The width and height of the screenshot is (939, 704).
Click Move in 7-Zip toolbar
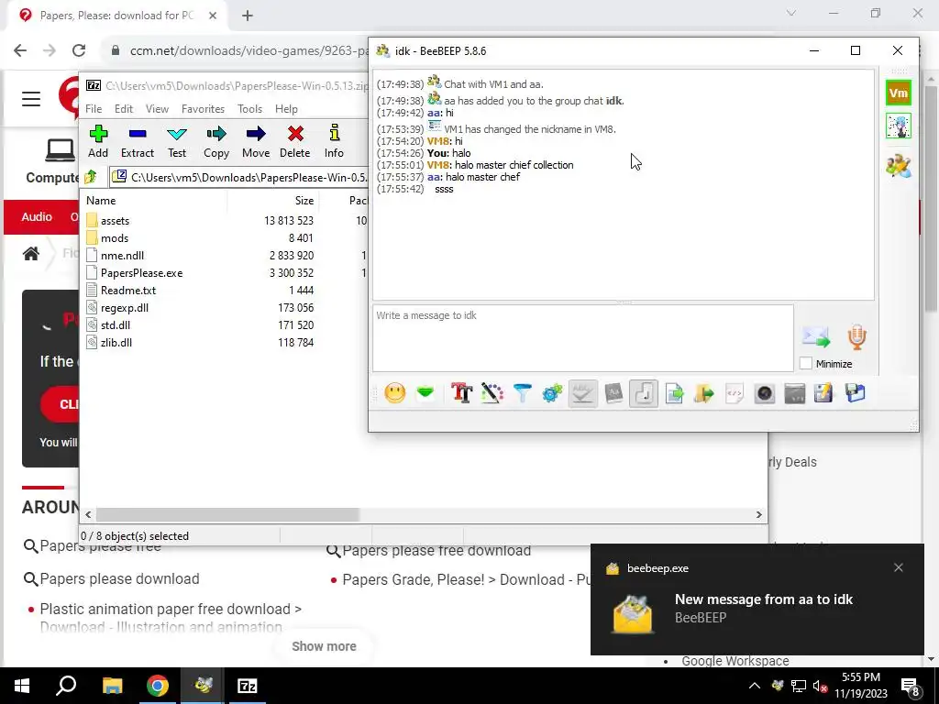point(256,141)
